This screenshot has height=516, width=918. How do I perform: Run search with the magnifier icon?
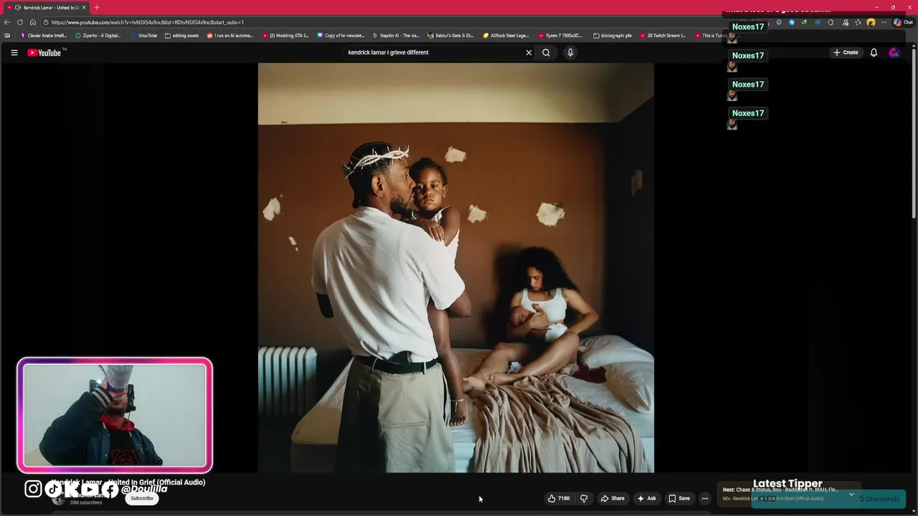point(546,52)
